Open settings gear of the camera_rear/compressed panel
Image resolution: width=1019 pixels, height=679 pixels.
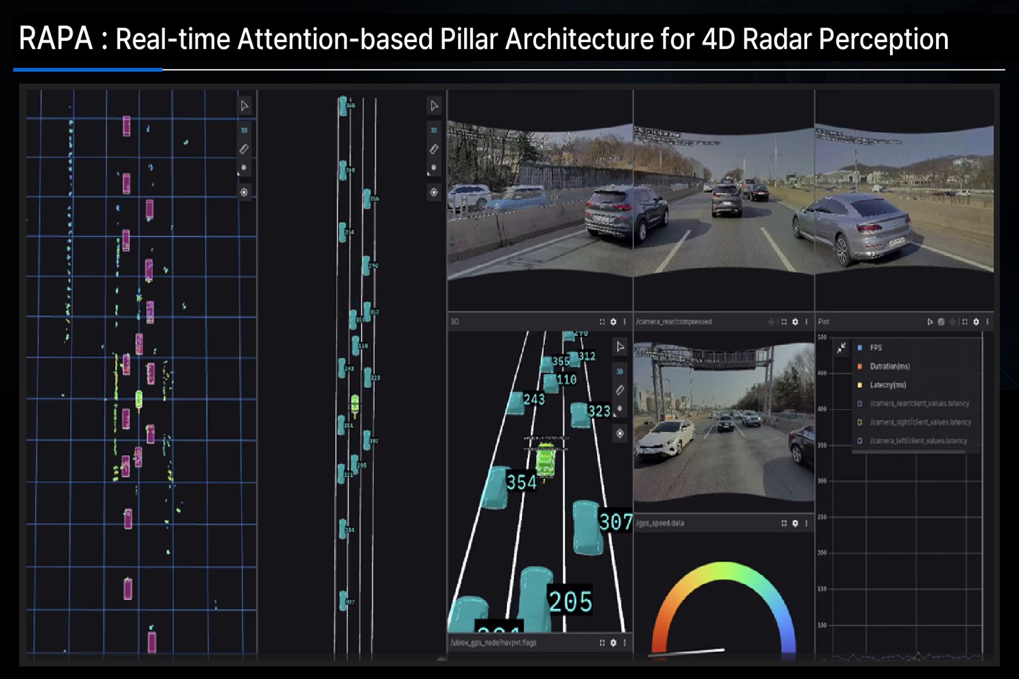point(795,322)
